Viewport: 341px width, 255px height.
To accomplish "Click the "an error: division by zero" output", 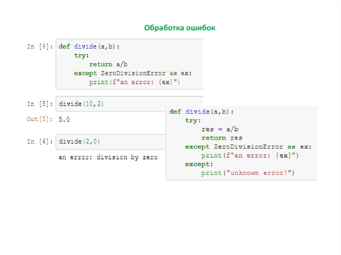I will [108, 157].
